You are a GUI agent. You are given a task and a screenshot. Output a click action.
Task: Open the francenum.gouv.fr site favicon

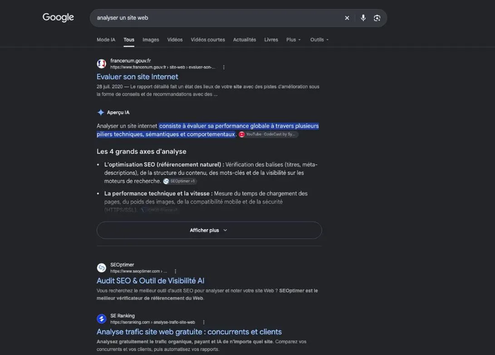(x=101, y=64)
